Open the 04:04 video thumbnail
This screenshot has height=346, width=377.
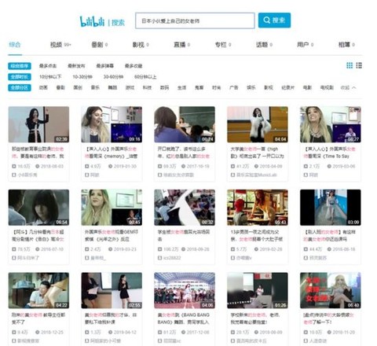[x=258, y=124]
